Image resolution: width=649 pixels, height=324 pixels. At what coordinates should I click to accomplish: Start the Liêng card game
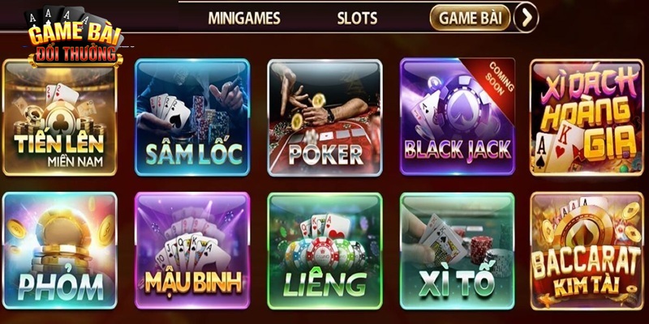(x=325, y=251)
